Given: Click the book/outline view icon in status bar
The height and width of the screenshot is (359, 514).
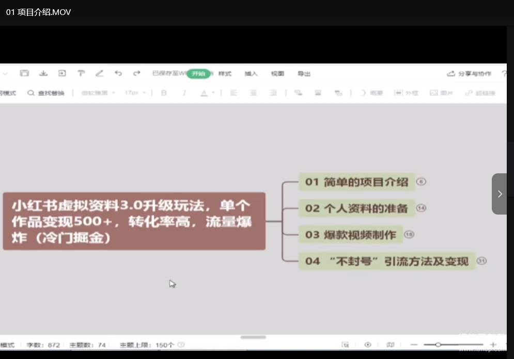Looking at the screenshot, I should click(x=390, y=345).
